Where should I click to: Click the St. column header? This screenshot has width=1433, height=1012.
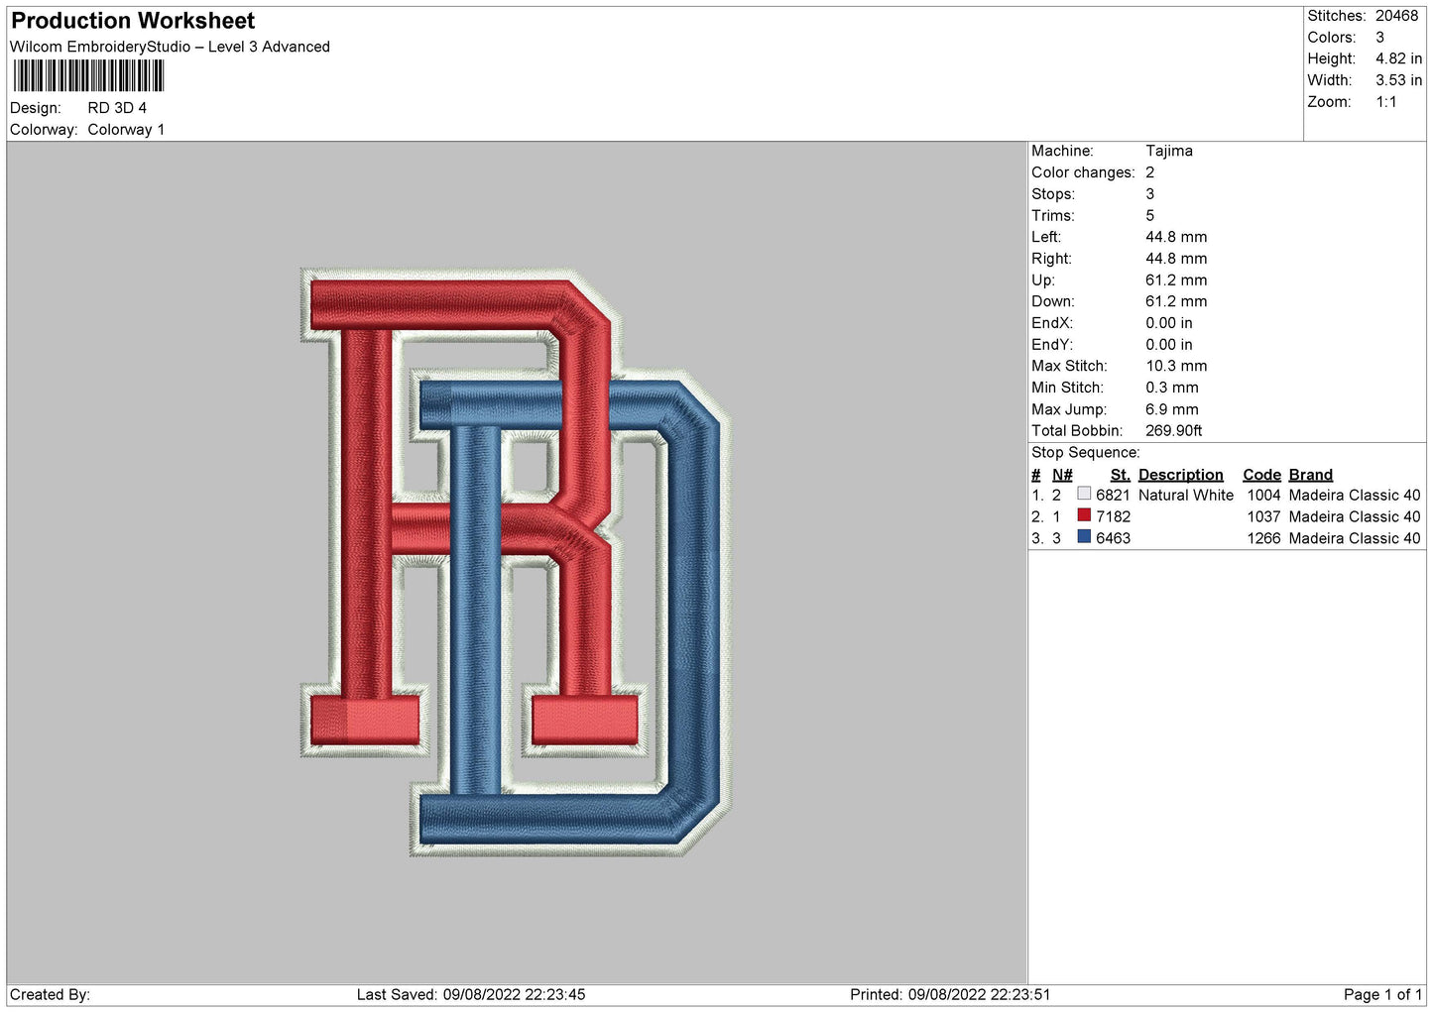tap(1120, 475)
